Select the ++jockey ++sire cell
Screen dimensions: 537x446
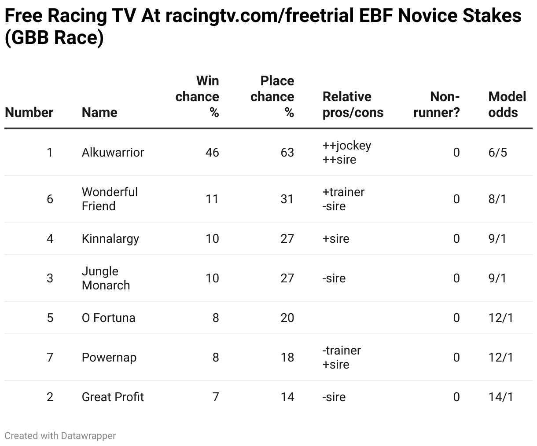[347, 152]
